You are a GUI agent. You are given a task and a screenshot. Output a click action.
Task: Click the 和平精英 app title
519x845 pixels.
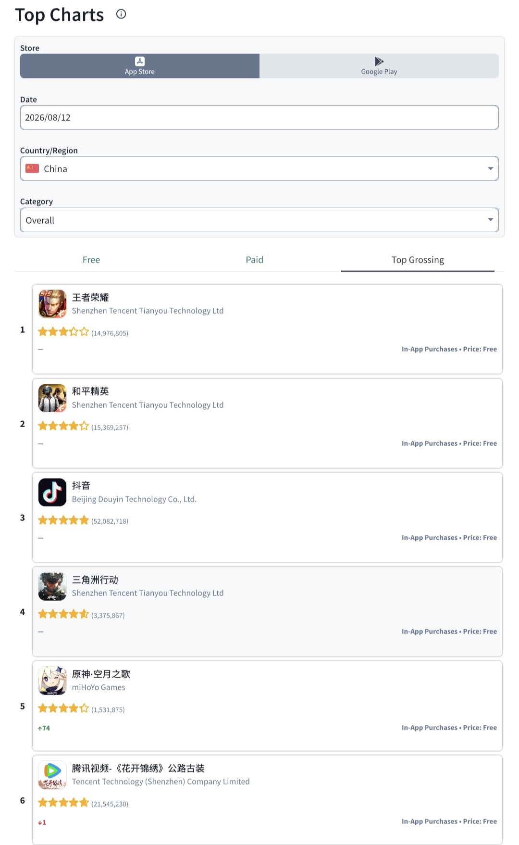pyautogui.click(x=90, y=391)
